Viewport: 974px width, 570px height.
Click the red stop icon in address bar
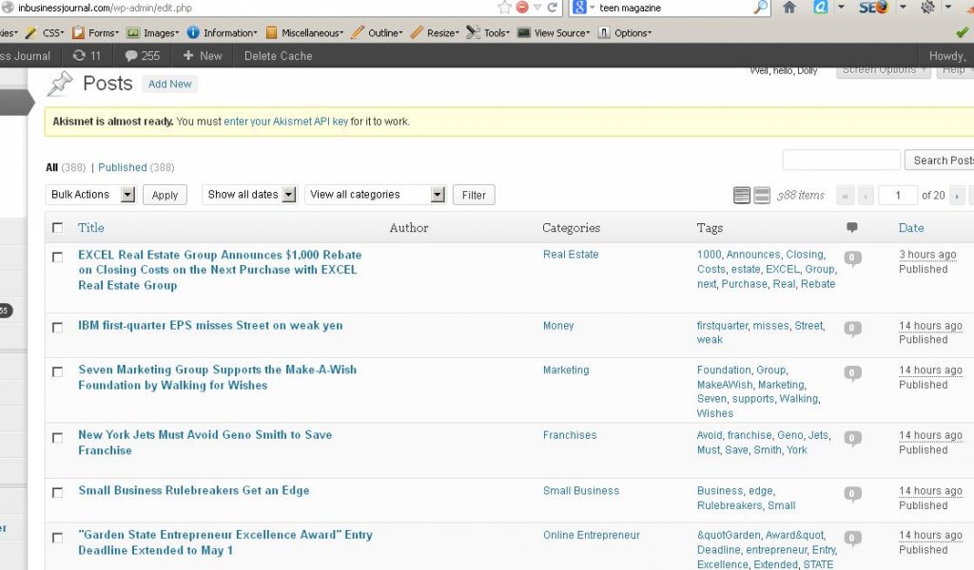click(522, 8)
